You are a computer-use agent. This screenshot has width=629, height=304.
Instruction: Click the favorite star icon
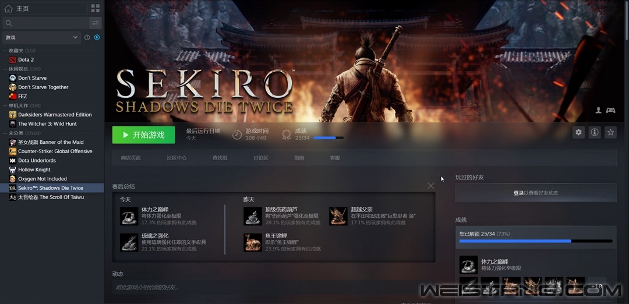pos(610,132)
